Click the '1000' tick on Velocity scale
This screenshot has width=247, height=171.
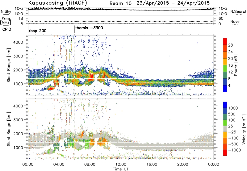233,108
